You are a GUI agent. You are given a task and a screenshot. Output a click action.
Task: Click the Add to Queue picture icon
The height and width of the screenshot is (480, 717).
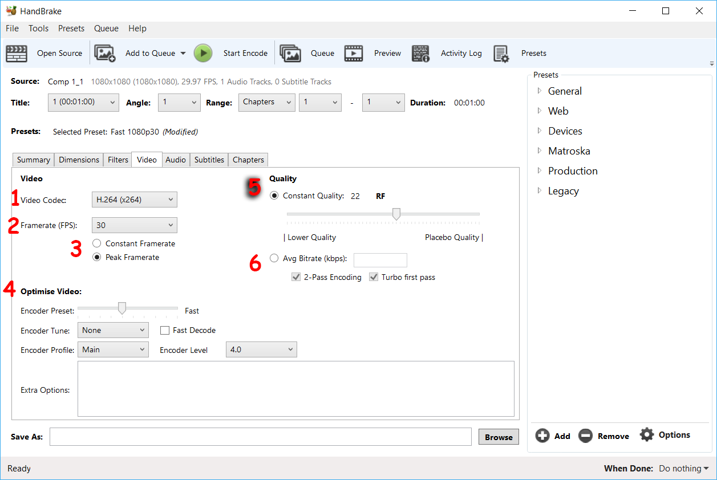[x=105, y=54]
